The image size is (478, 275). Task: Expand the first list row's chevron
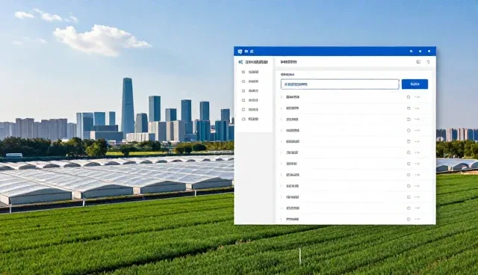(x=282, y=97)
